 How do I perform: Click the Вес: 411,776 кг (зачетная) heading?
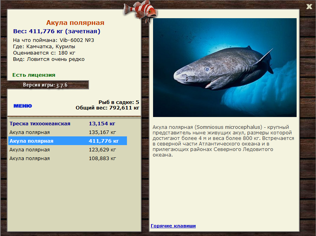coord(57,31)
